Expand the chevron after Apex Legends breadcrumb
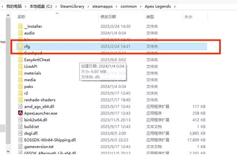Image resolution: width=237 pixels, height=155 pixels. pos(175,6)
